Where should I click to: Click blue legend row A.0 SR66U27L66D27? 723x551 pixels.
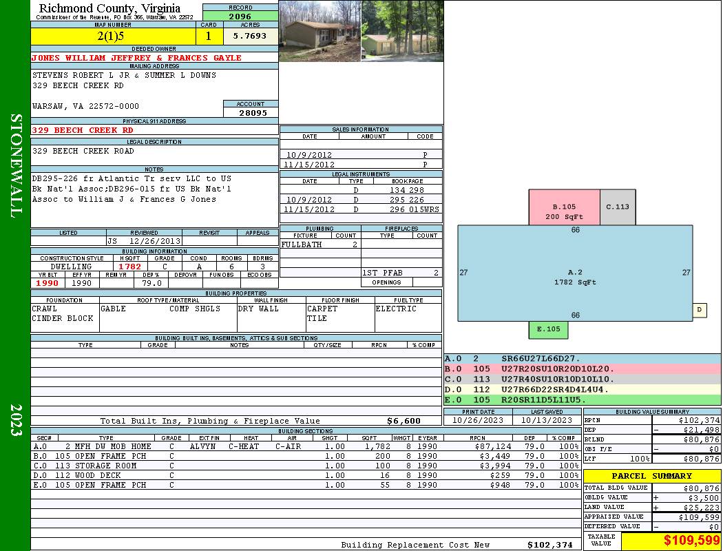click(x=583, y=359)
